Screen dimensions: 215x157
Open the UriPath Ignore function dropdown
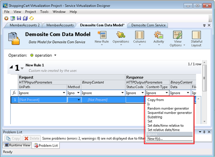tap(64, 93)
